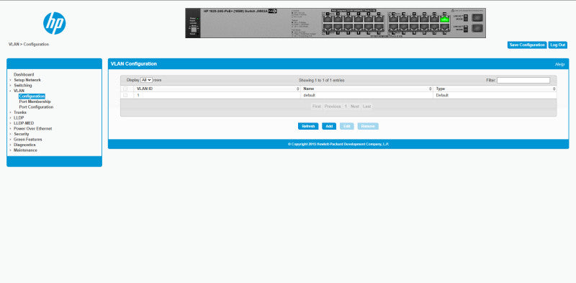Expand the LLDP-MED menu
Screen dimensions: 576x283
pyautogui.click(x=24, y=123)
